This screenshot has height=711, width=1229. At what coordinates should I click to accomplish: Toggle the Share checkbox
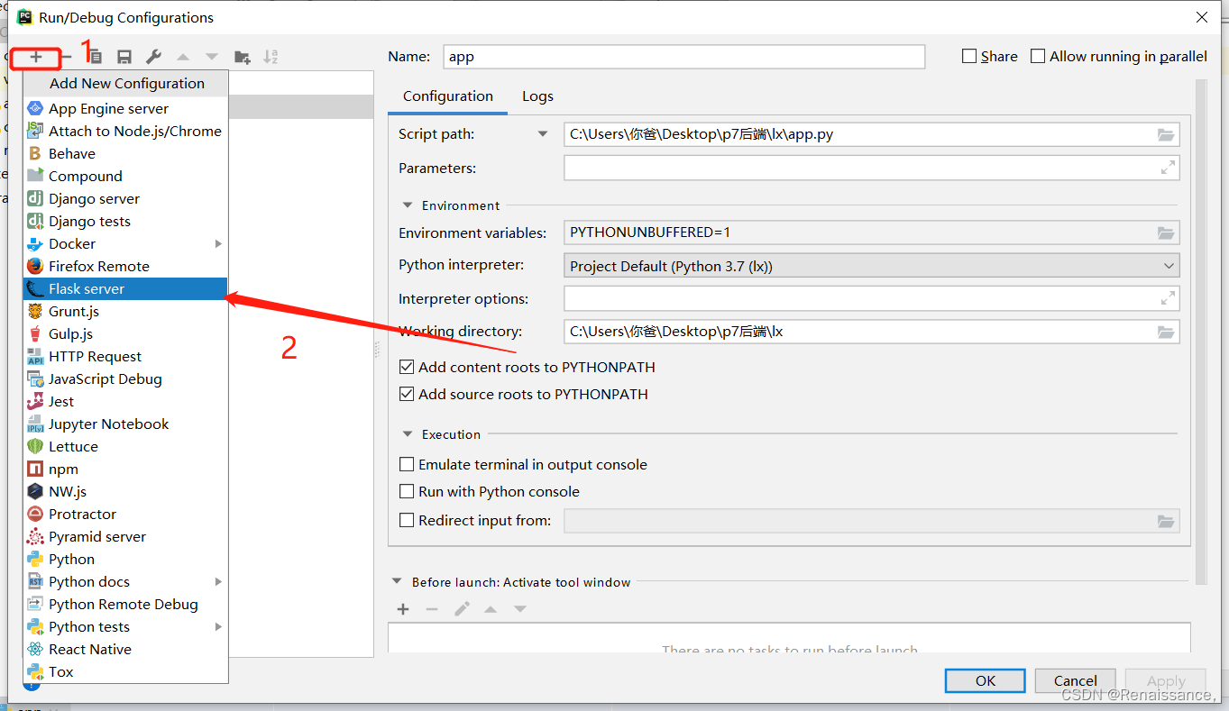(969, 56)
